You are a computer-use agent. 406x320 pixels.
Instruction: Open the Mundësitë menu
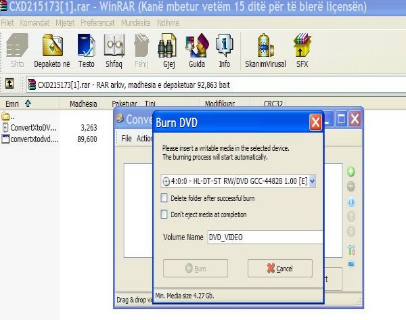(136, 23)
